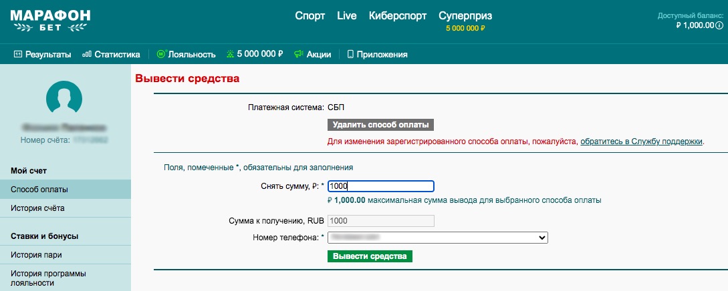Click Акции link text

point(319,54)
